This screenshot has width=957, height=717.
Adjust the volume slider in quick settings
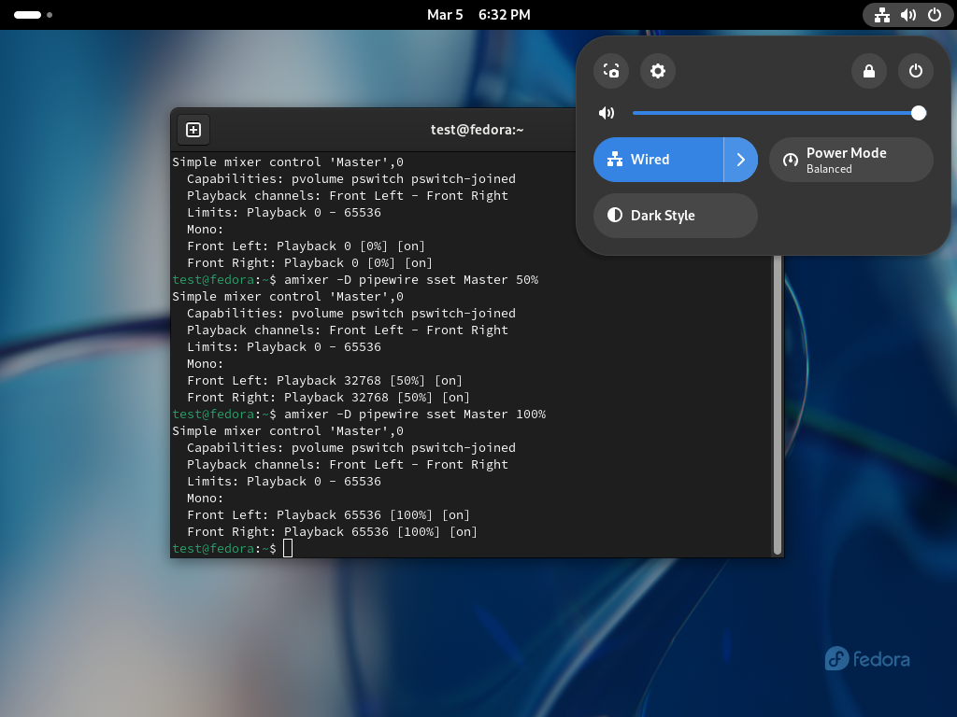coord(779,113)
